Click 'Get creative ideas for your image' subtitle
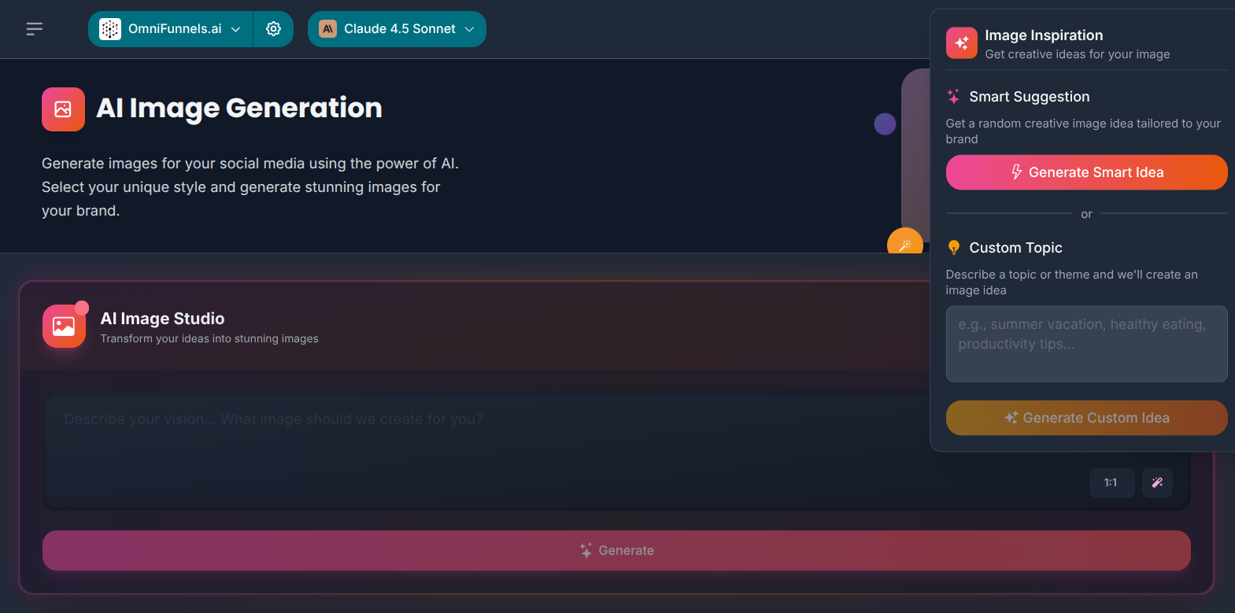1235x613 pixels. pos(1078,54)
